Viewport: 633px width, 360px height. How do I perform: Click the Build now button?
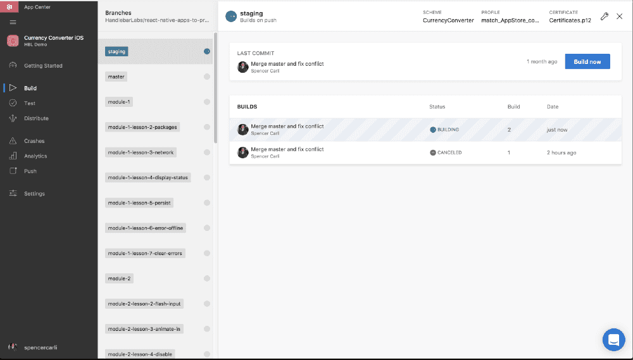point(587,61)
